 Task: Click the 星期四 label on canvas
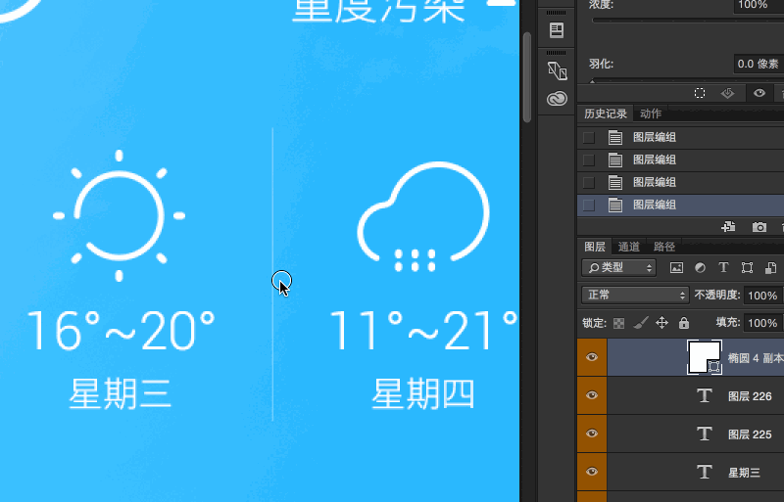point(423,393)
